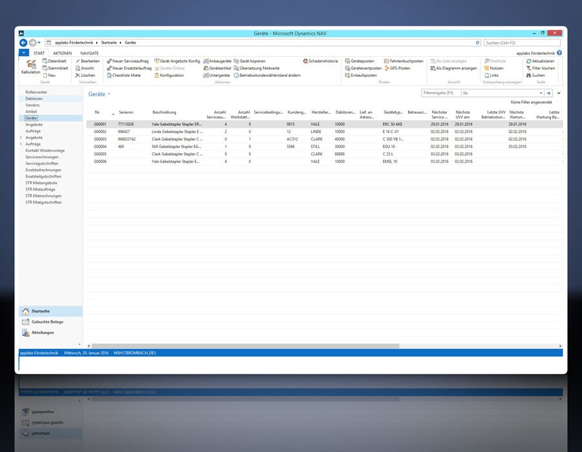Go back with the blue arrow
Image resolution: width=582 pixels, height=452 pixels.
click(x=23, y=43)
